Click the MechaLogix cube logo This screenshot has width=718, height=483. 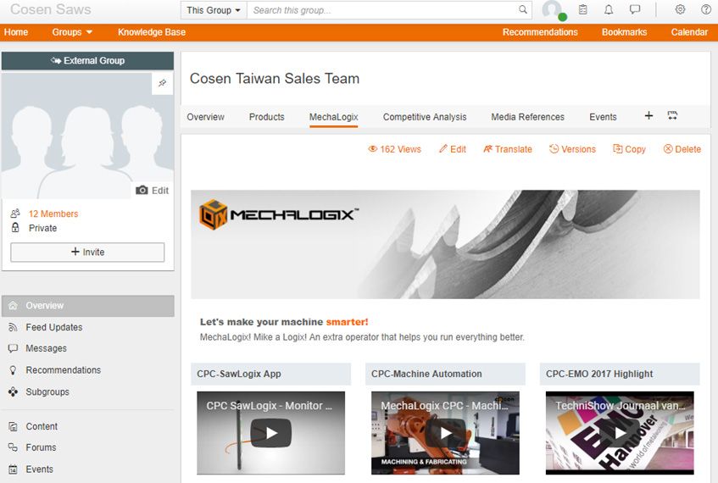coord(213,214)
